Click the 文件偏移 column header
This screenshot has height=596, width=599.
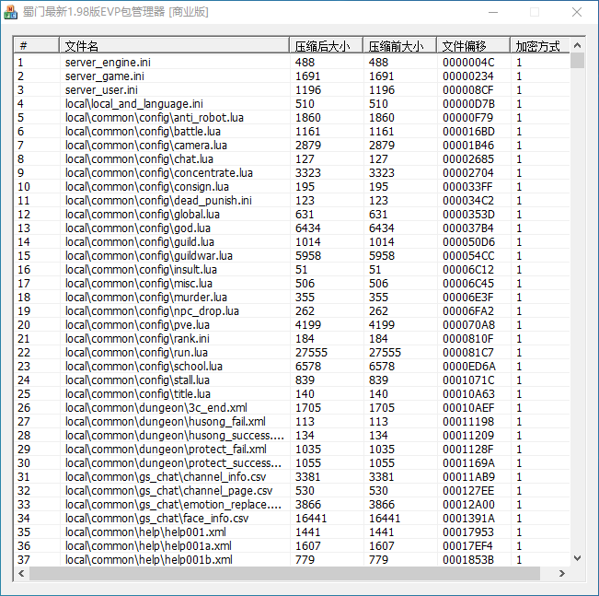(x=472, y=46)
